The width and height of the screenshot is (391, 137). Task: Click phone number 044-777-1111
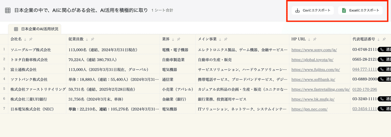coord(365,70)
